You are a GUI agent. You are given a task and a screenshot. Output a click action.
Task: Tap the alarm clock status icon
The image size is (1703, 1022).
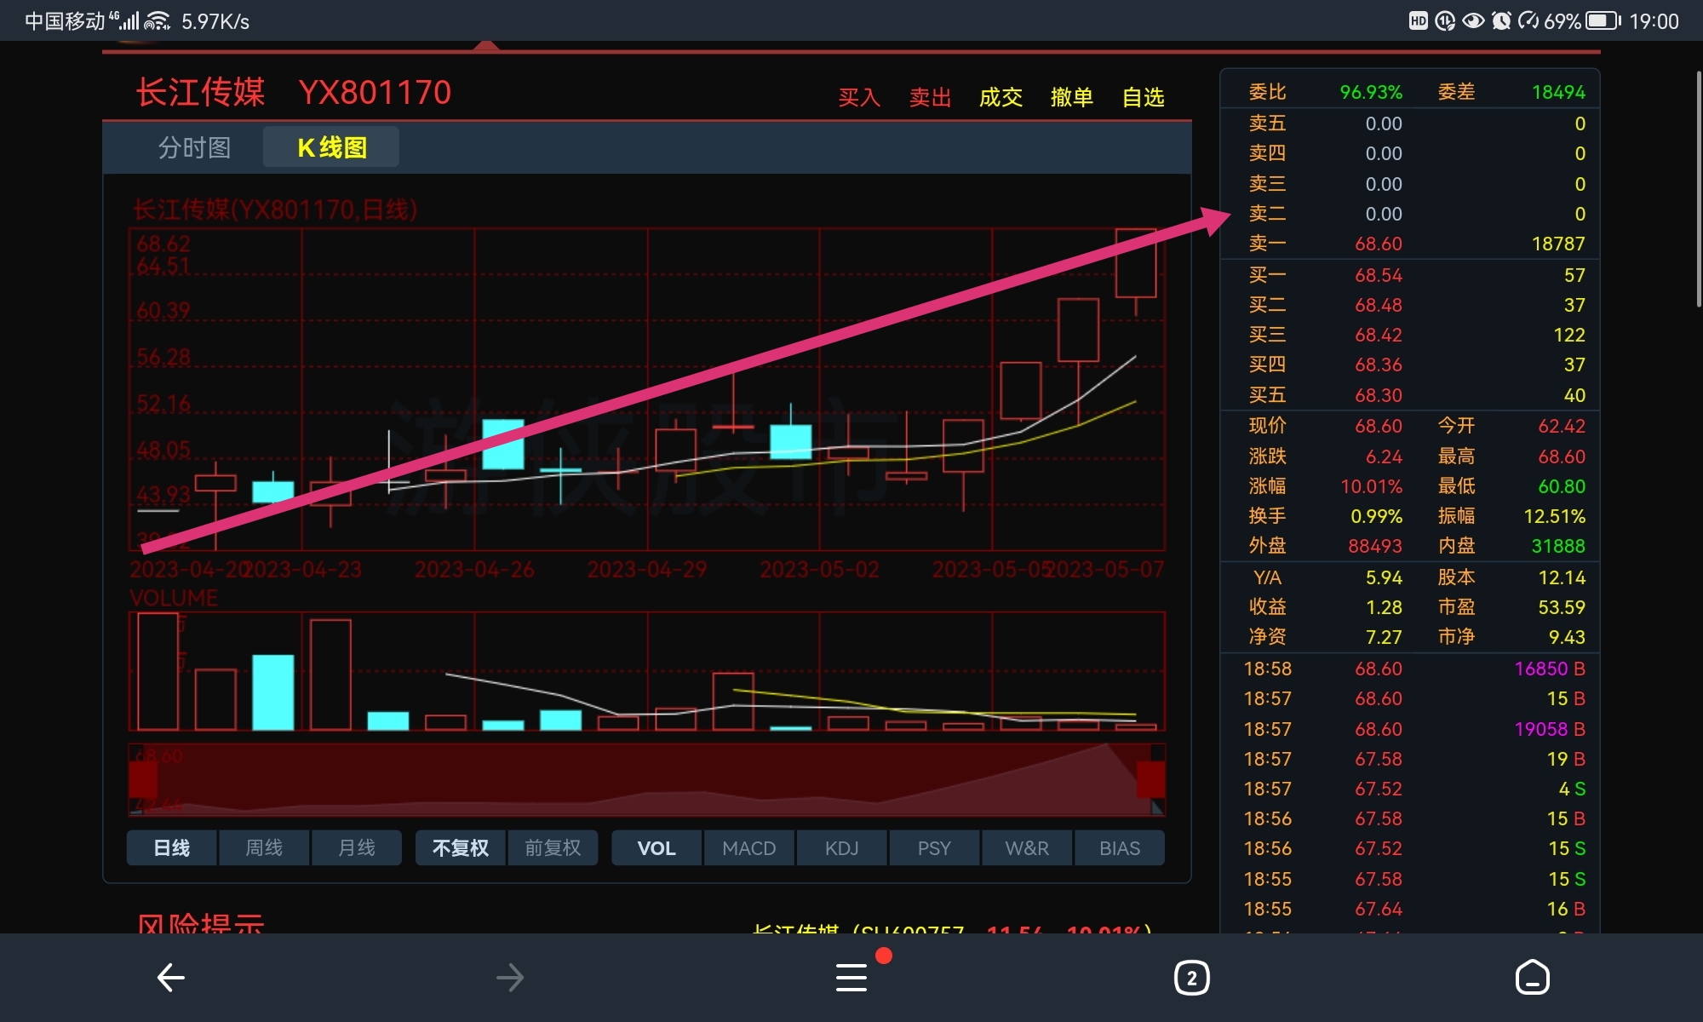click(x=1501, y=20)
